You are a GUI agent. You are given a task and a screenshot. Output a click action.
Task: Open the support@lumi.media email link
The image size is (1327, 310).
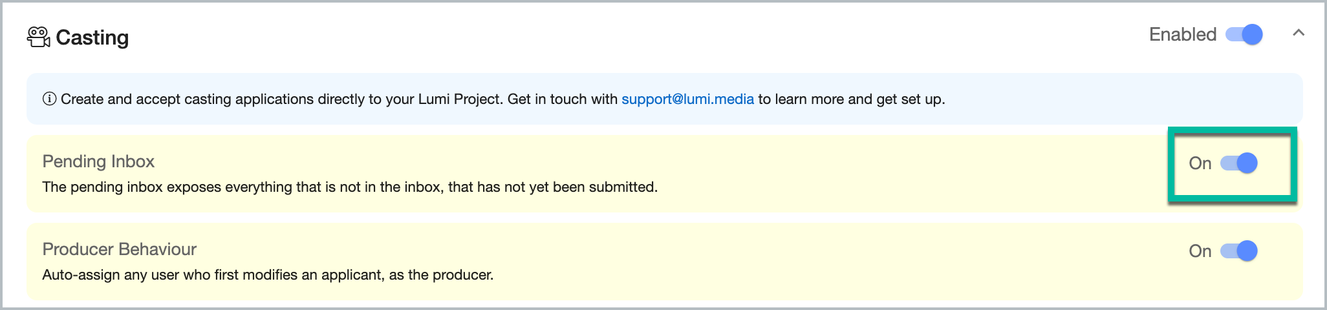(687, 99)
